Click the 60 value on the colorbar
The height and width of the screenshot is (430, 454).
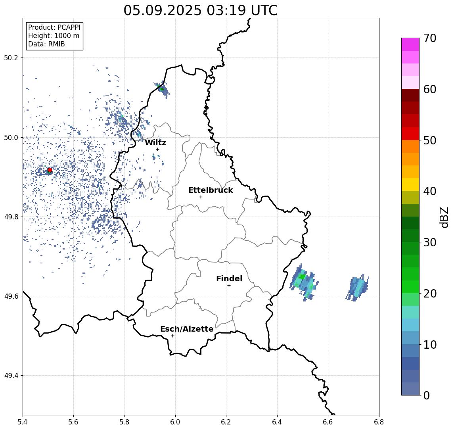430,89
